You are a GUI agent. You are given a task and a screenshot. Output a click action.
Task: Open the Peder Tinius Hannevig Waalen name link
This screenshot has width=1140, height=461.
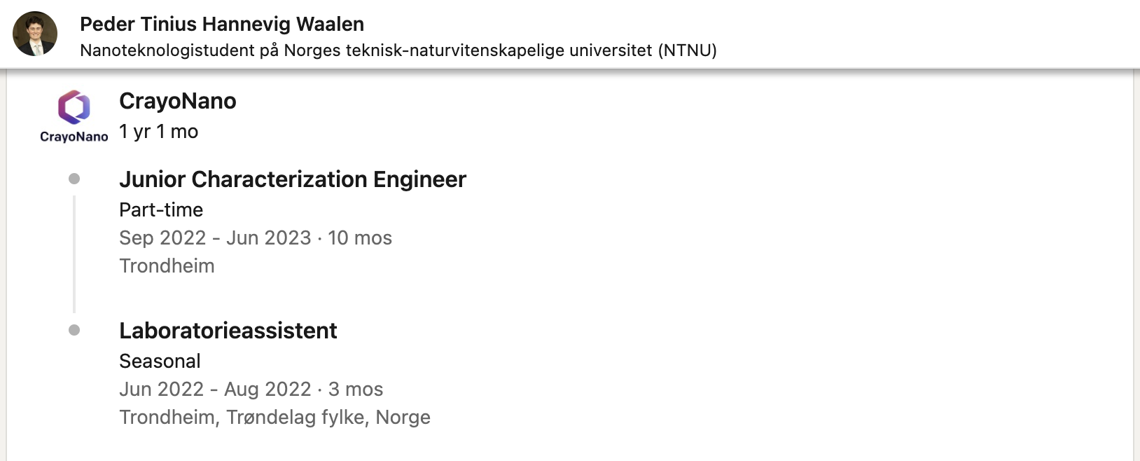click(x=222, y=24)
